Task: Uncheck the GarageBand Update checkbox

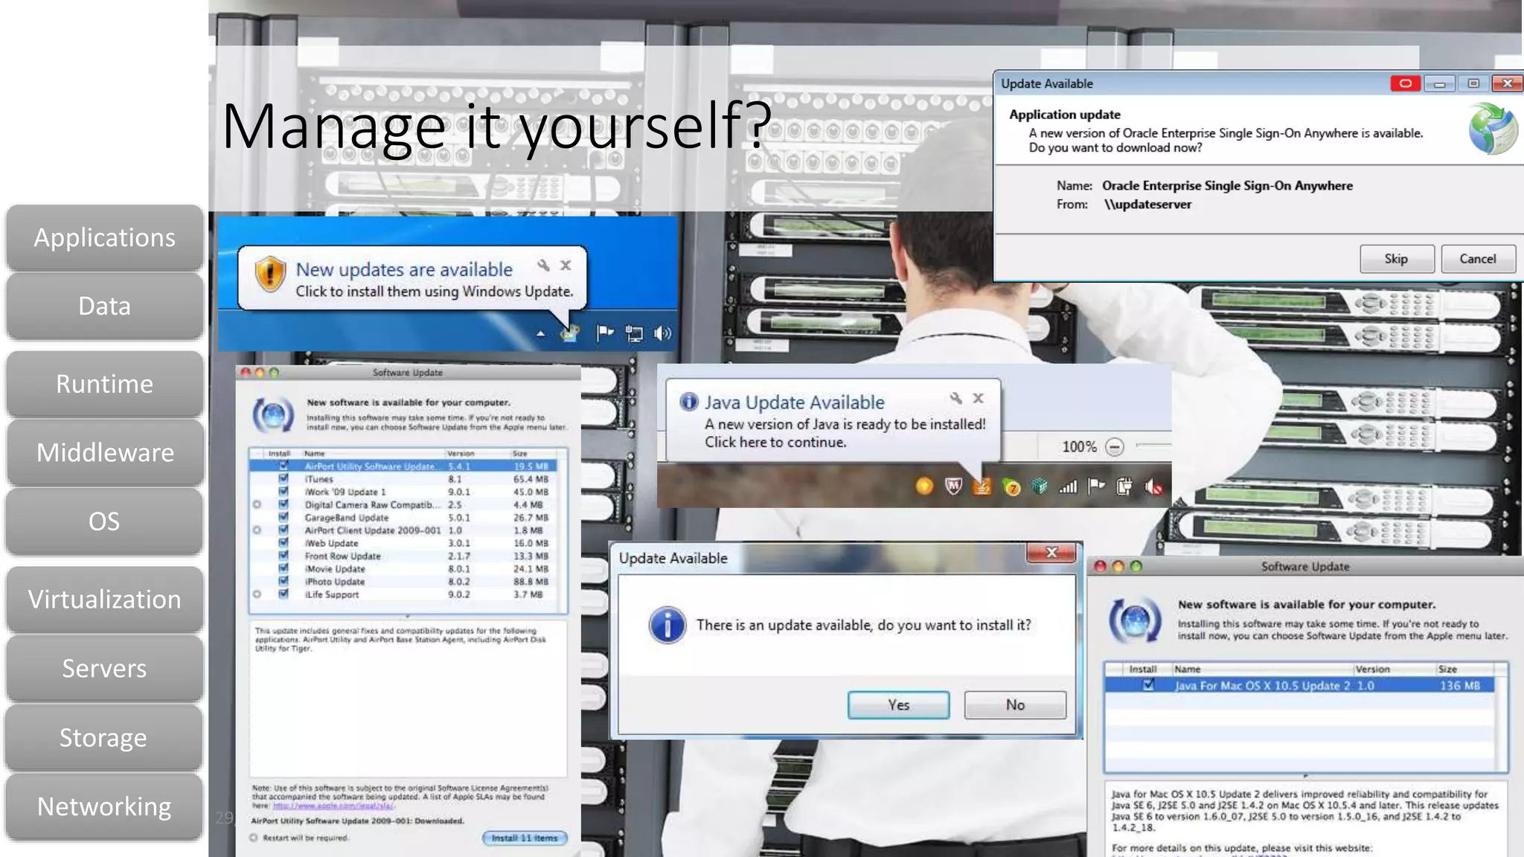Action: click(x=283, y=517)
